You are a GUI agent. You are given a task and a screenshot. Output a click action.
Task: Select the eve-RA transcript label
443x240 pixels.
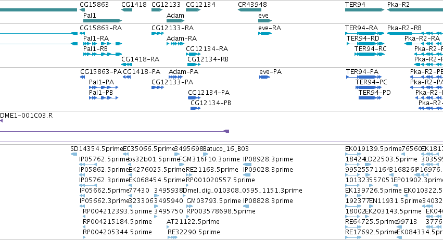point(270,28)
